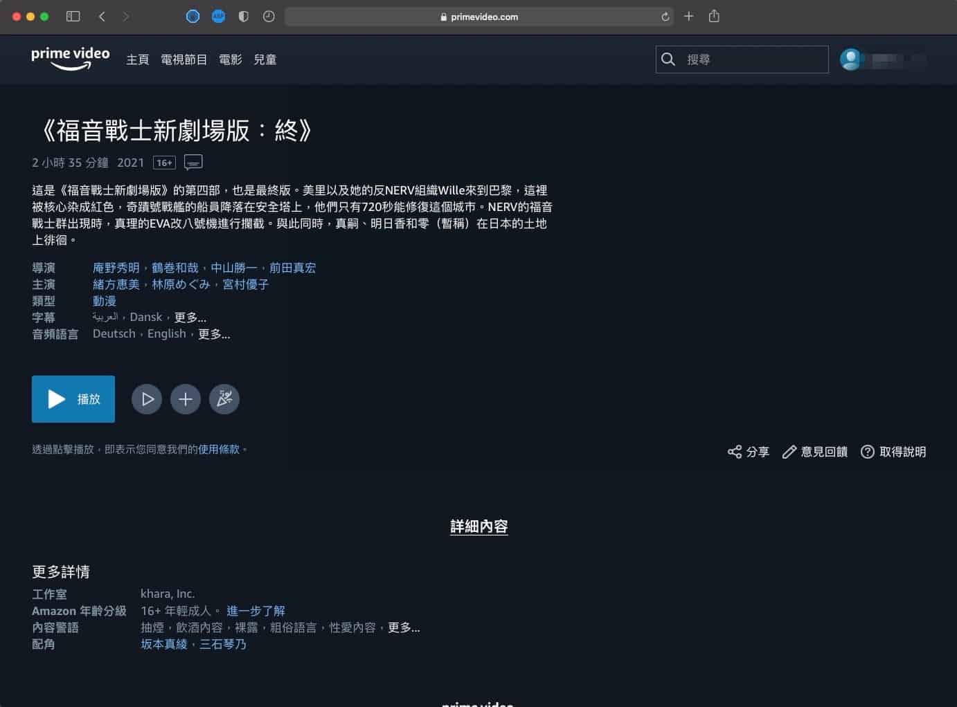This screenshot has height=707, width=957.
Task: Click the trailer play circle icon
Action: (x=147, y=399)
